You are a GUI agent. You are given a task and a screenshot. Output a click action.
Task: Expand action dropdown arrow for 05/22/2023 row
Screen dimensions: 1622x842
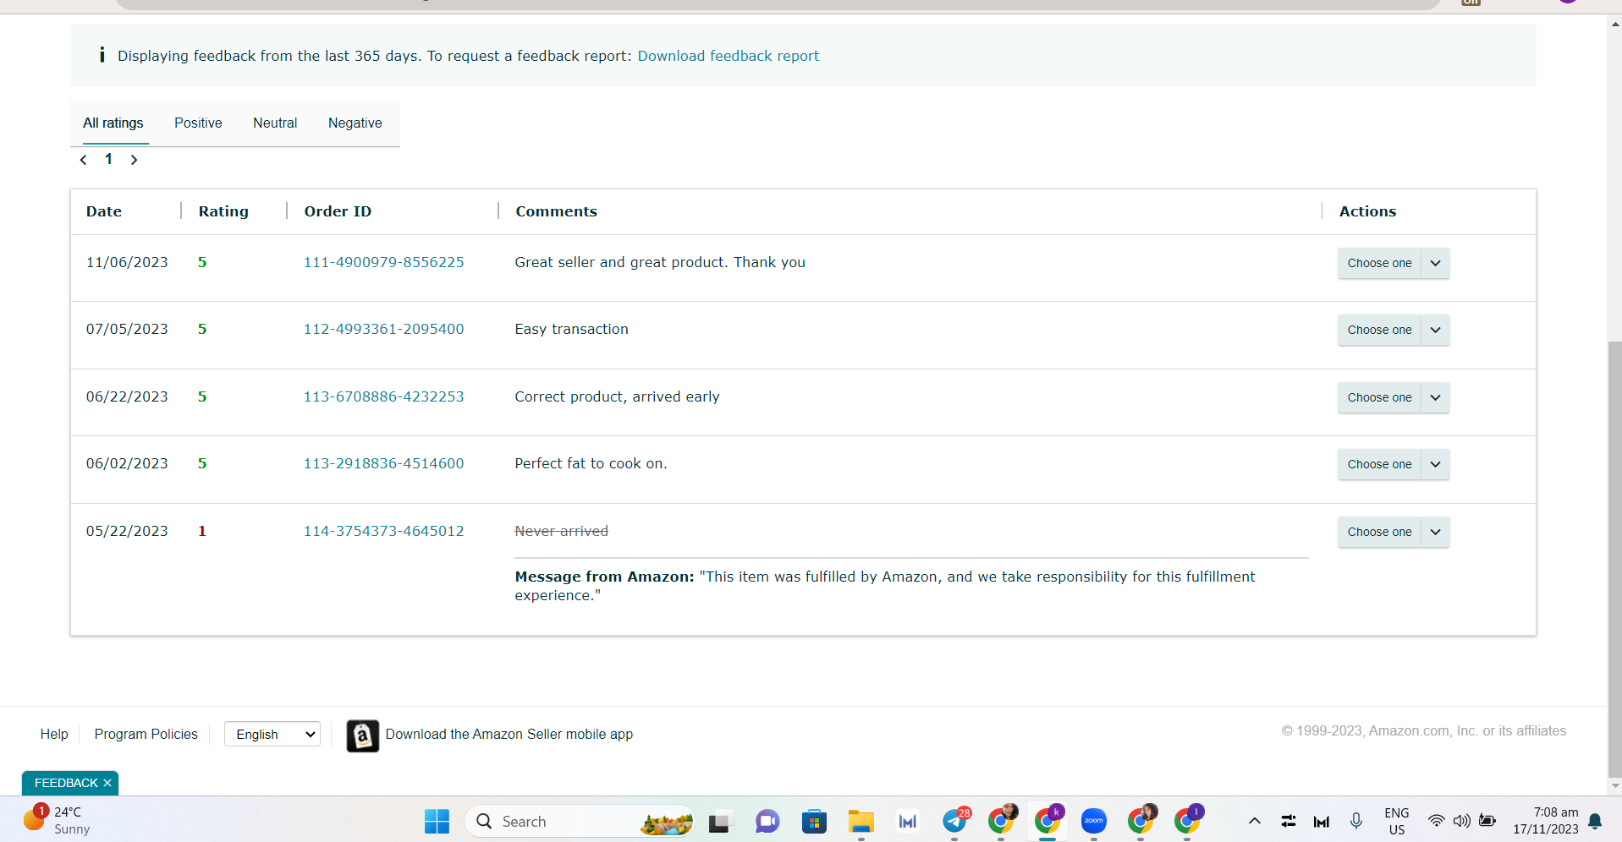[x=1436, y=532]
